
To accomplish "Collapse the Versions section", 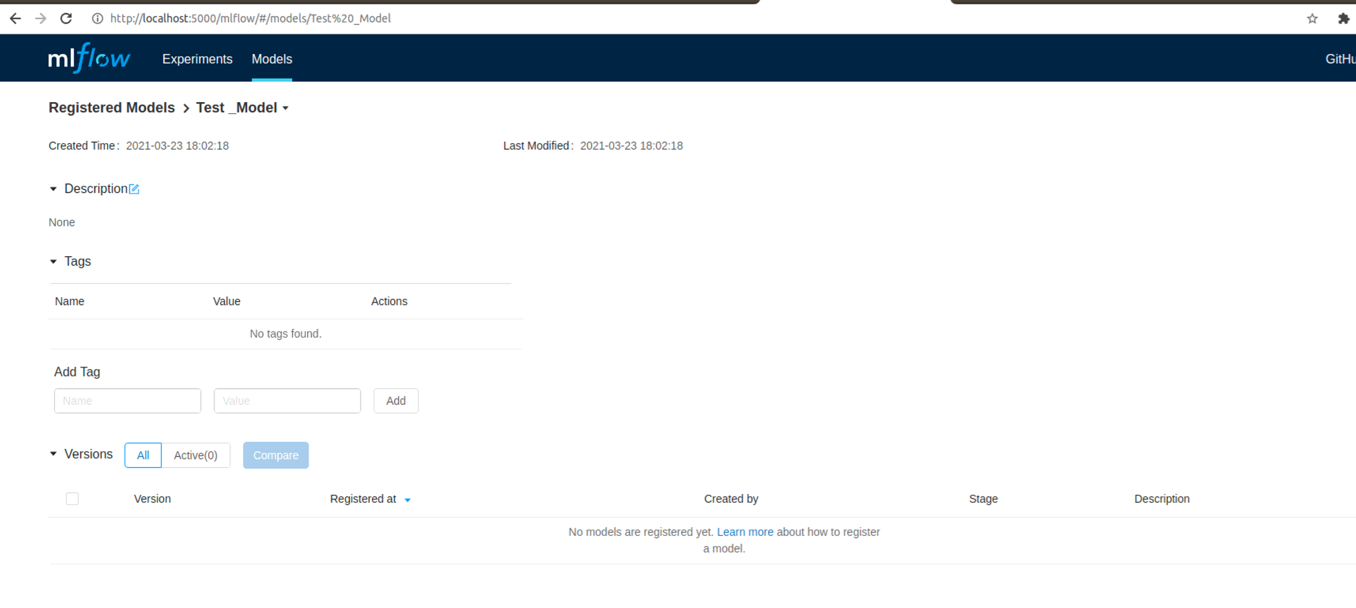I will tap(53, 454).
